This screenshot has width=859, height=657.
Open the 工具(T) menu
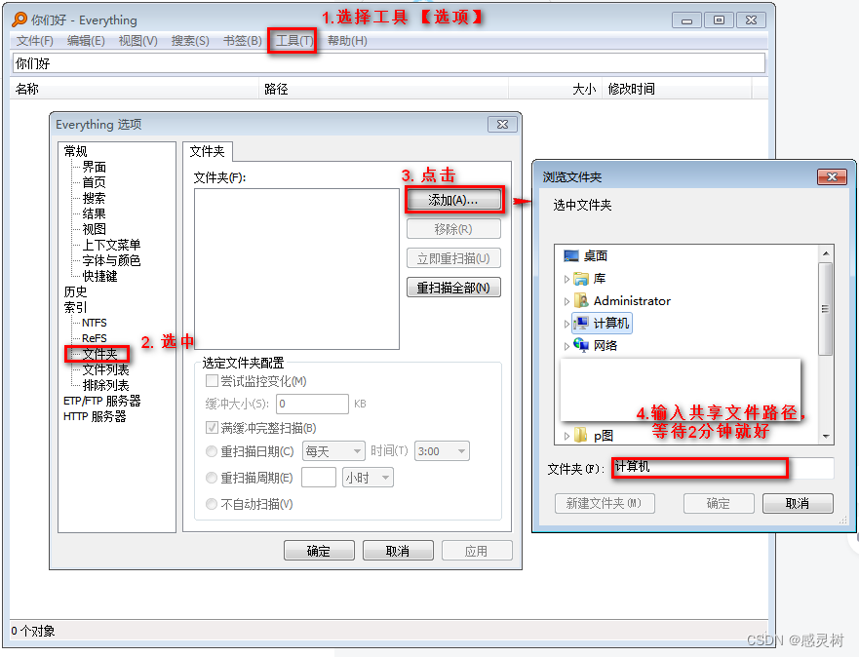click(x=294, y=41)
